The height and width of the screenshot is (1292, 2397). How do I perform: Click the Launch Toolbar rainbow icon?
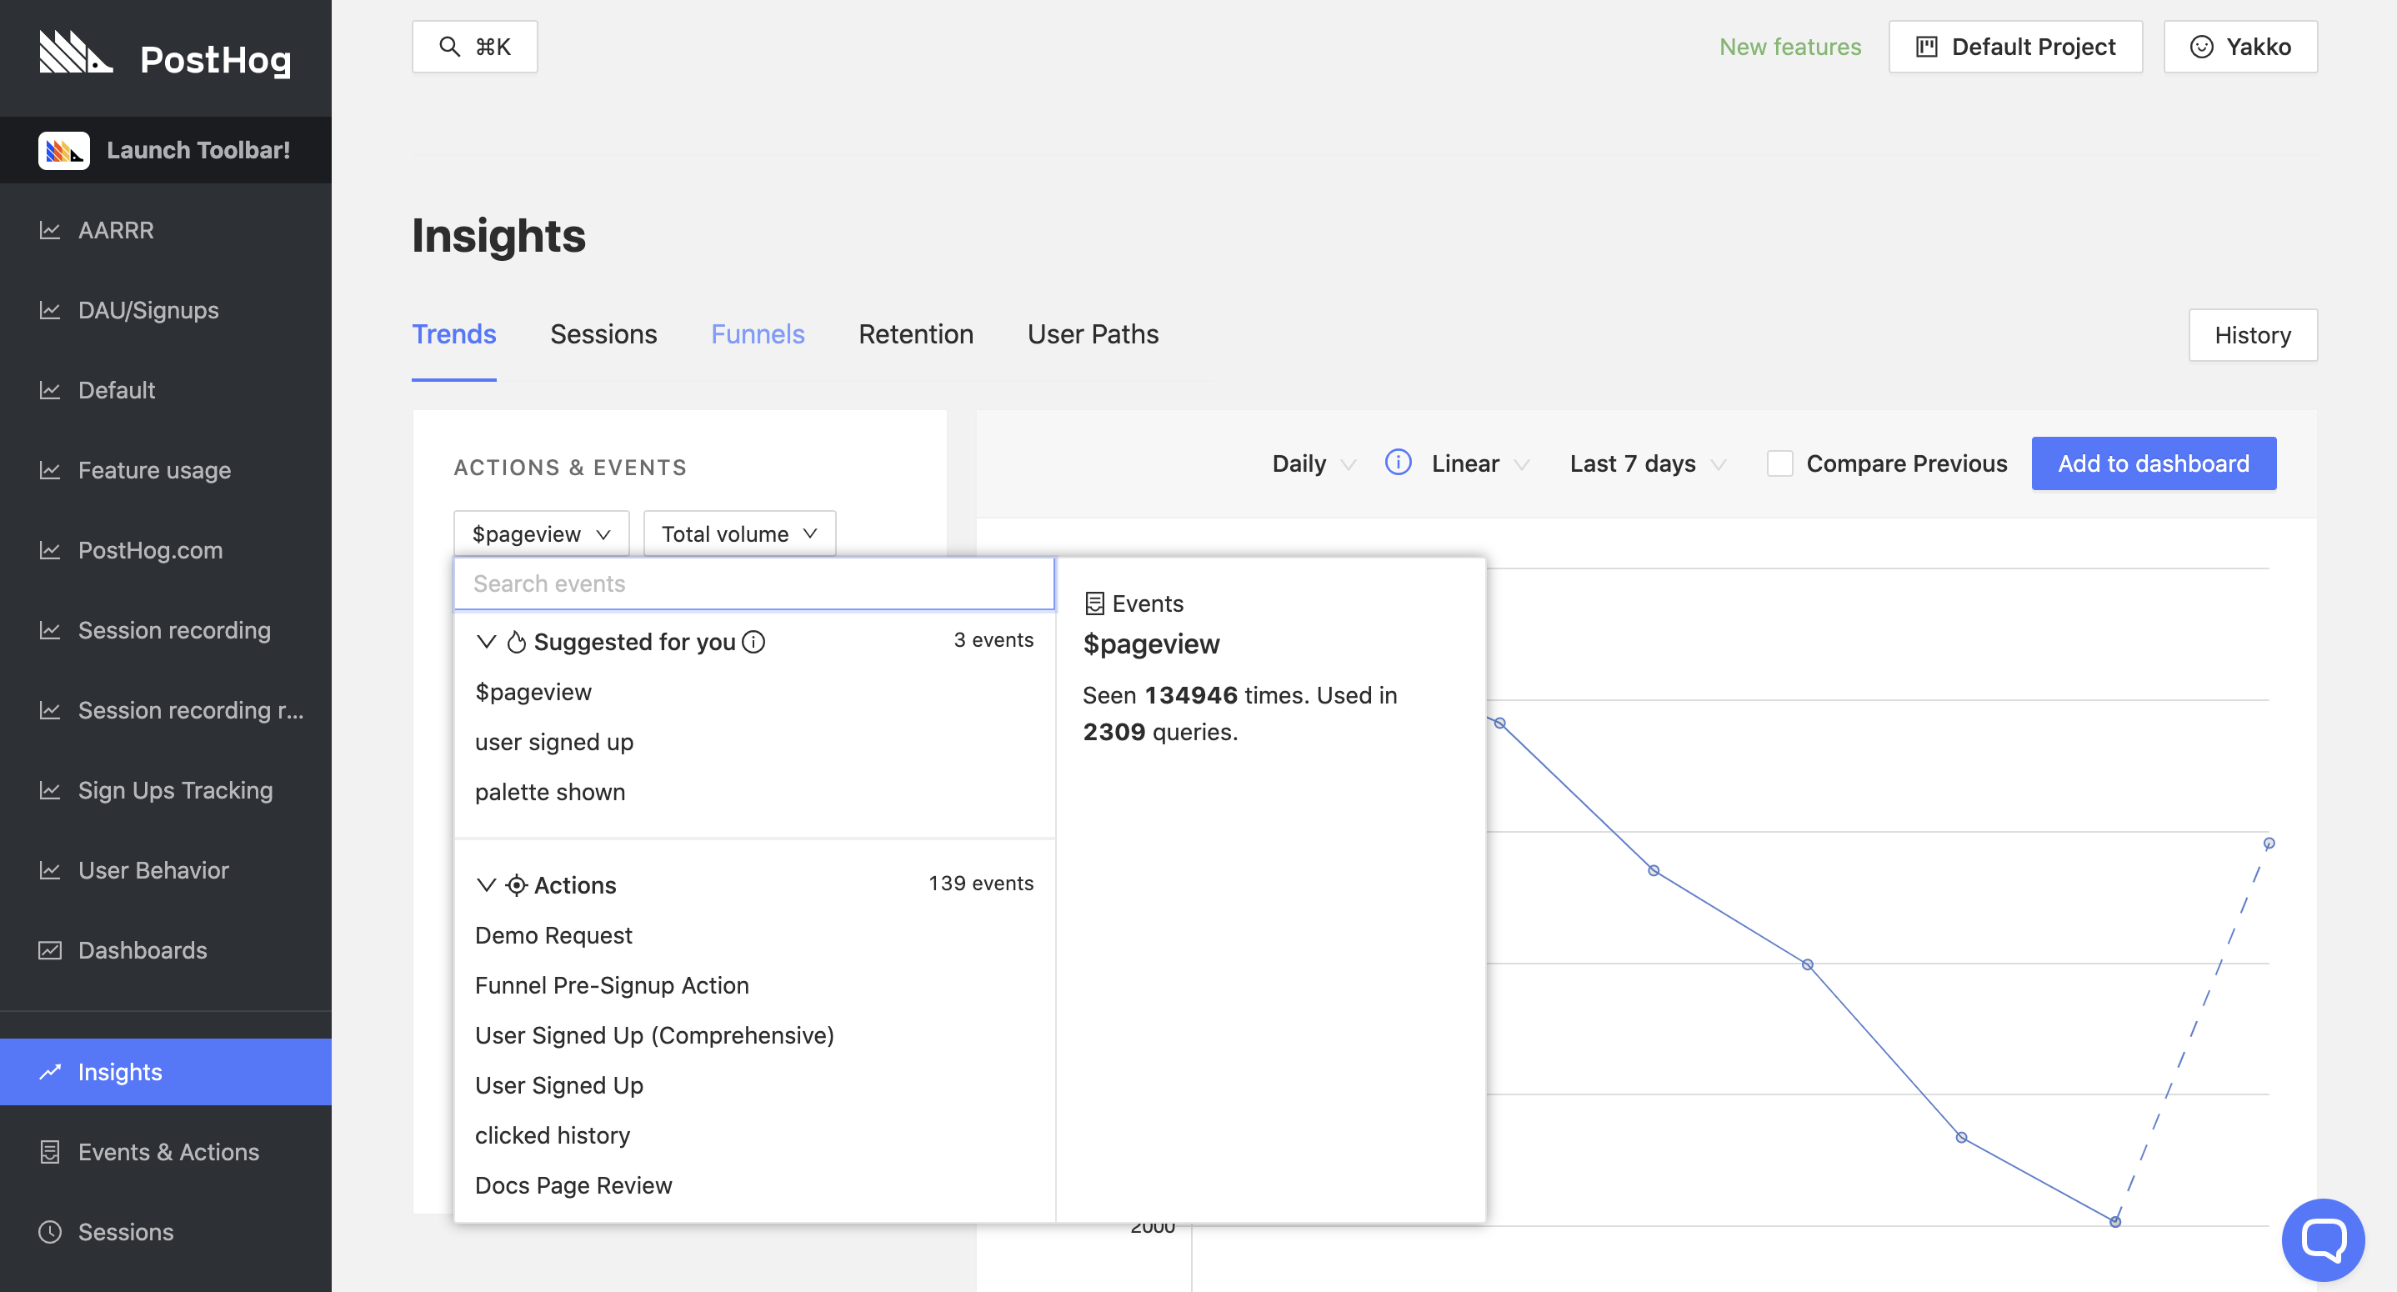click(x=62, y=148)
